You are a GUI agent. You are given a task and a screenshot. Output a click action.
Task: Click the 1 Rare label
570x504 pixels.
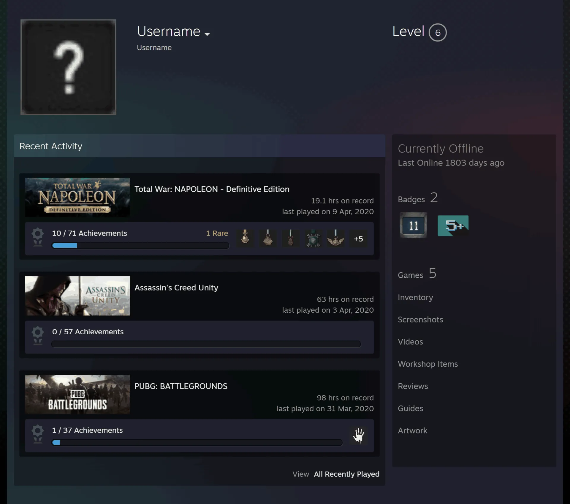[217, 233]
